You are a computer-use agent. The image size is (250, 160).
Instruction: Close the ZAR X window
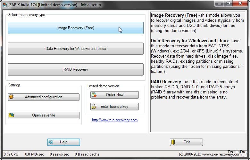tap(240, 3)
